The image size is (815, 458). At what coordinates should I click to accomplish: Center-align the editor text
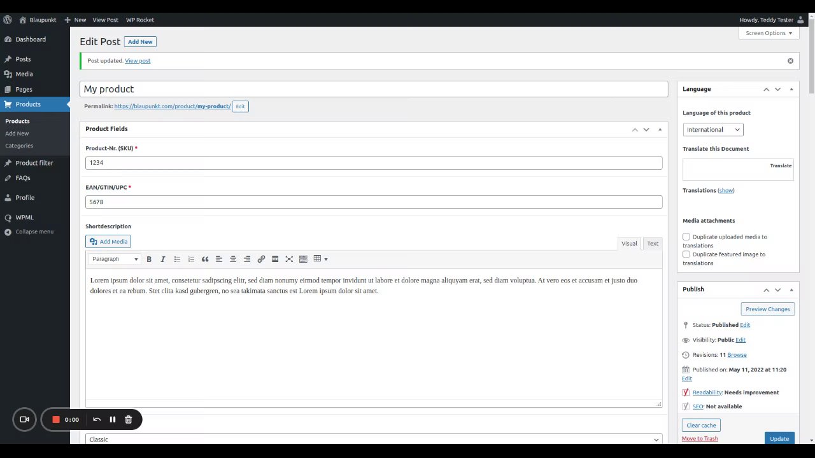click(233, 259)
